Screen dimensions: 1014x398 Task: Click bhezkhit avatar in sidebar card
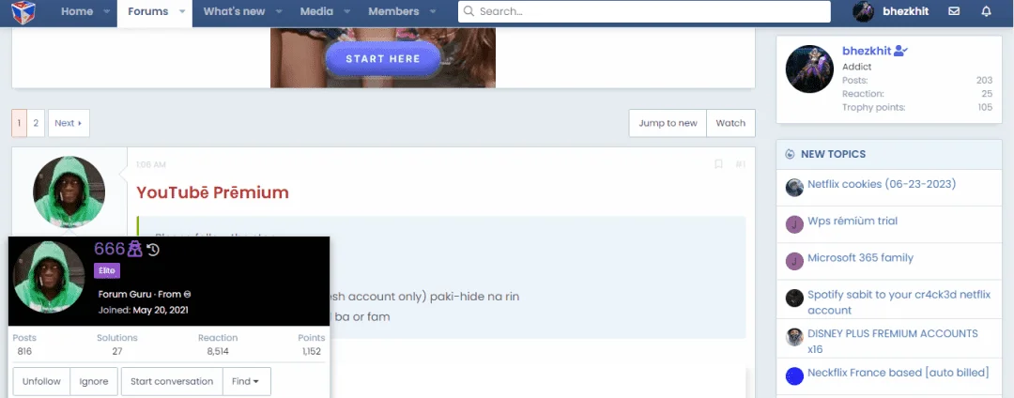pyautogui.click(x=809, y=69)
